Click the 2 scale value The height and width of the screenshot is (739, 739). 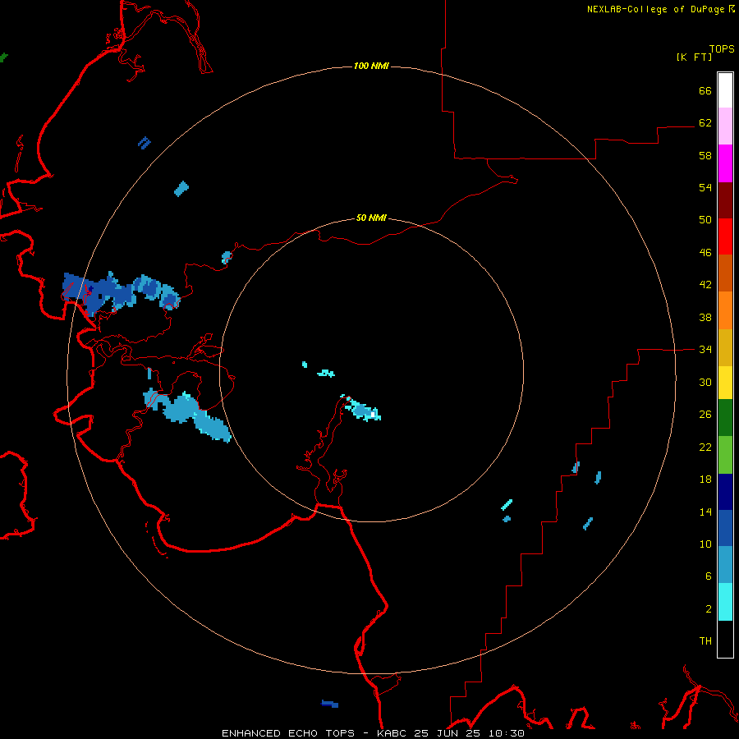click(x=709, y=609)
